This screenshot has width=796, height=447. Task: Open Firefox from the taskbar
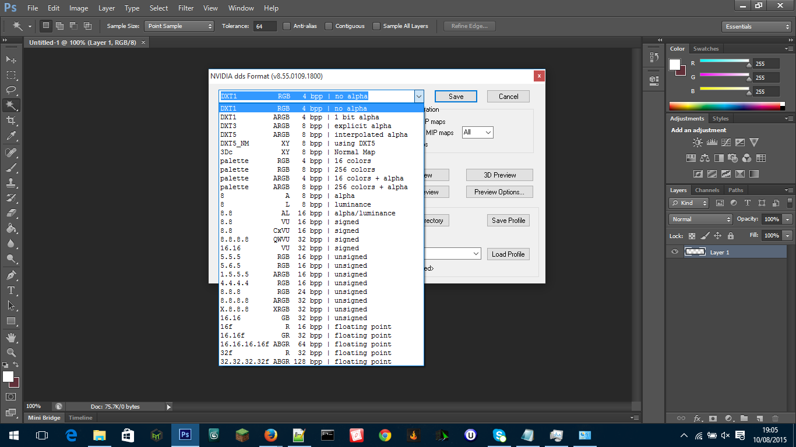pos(271,435)
